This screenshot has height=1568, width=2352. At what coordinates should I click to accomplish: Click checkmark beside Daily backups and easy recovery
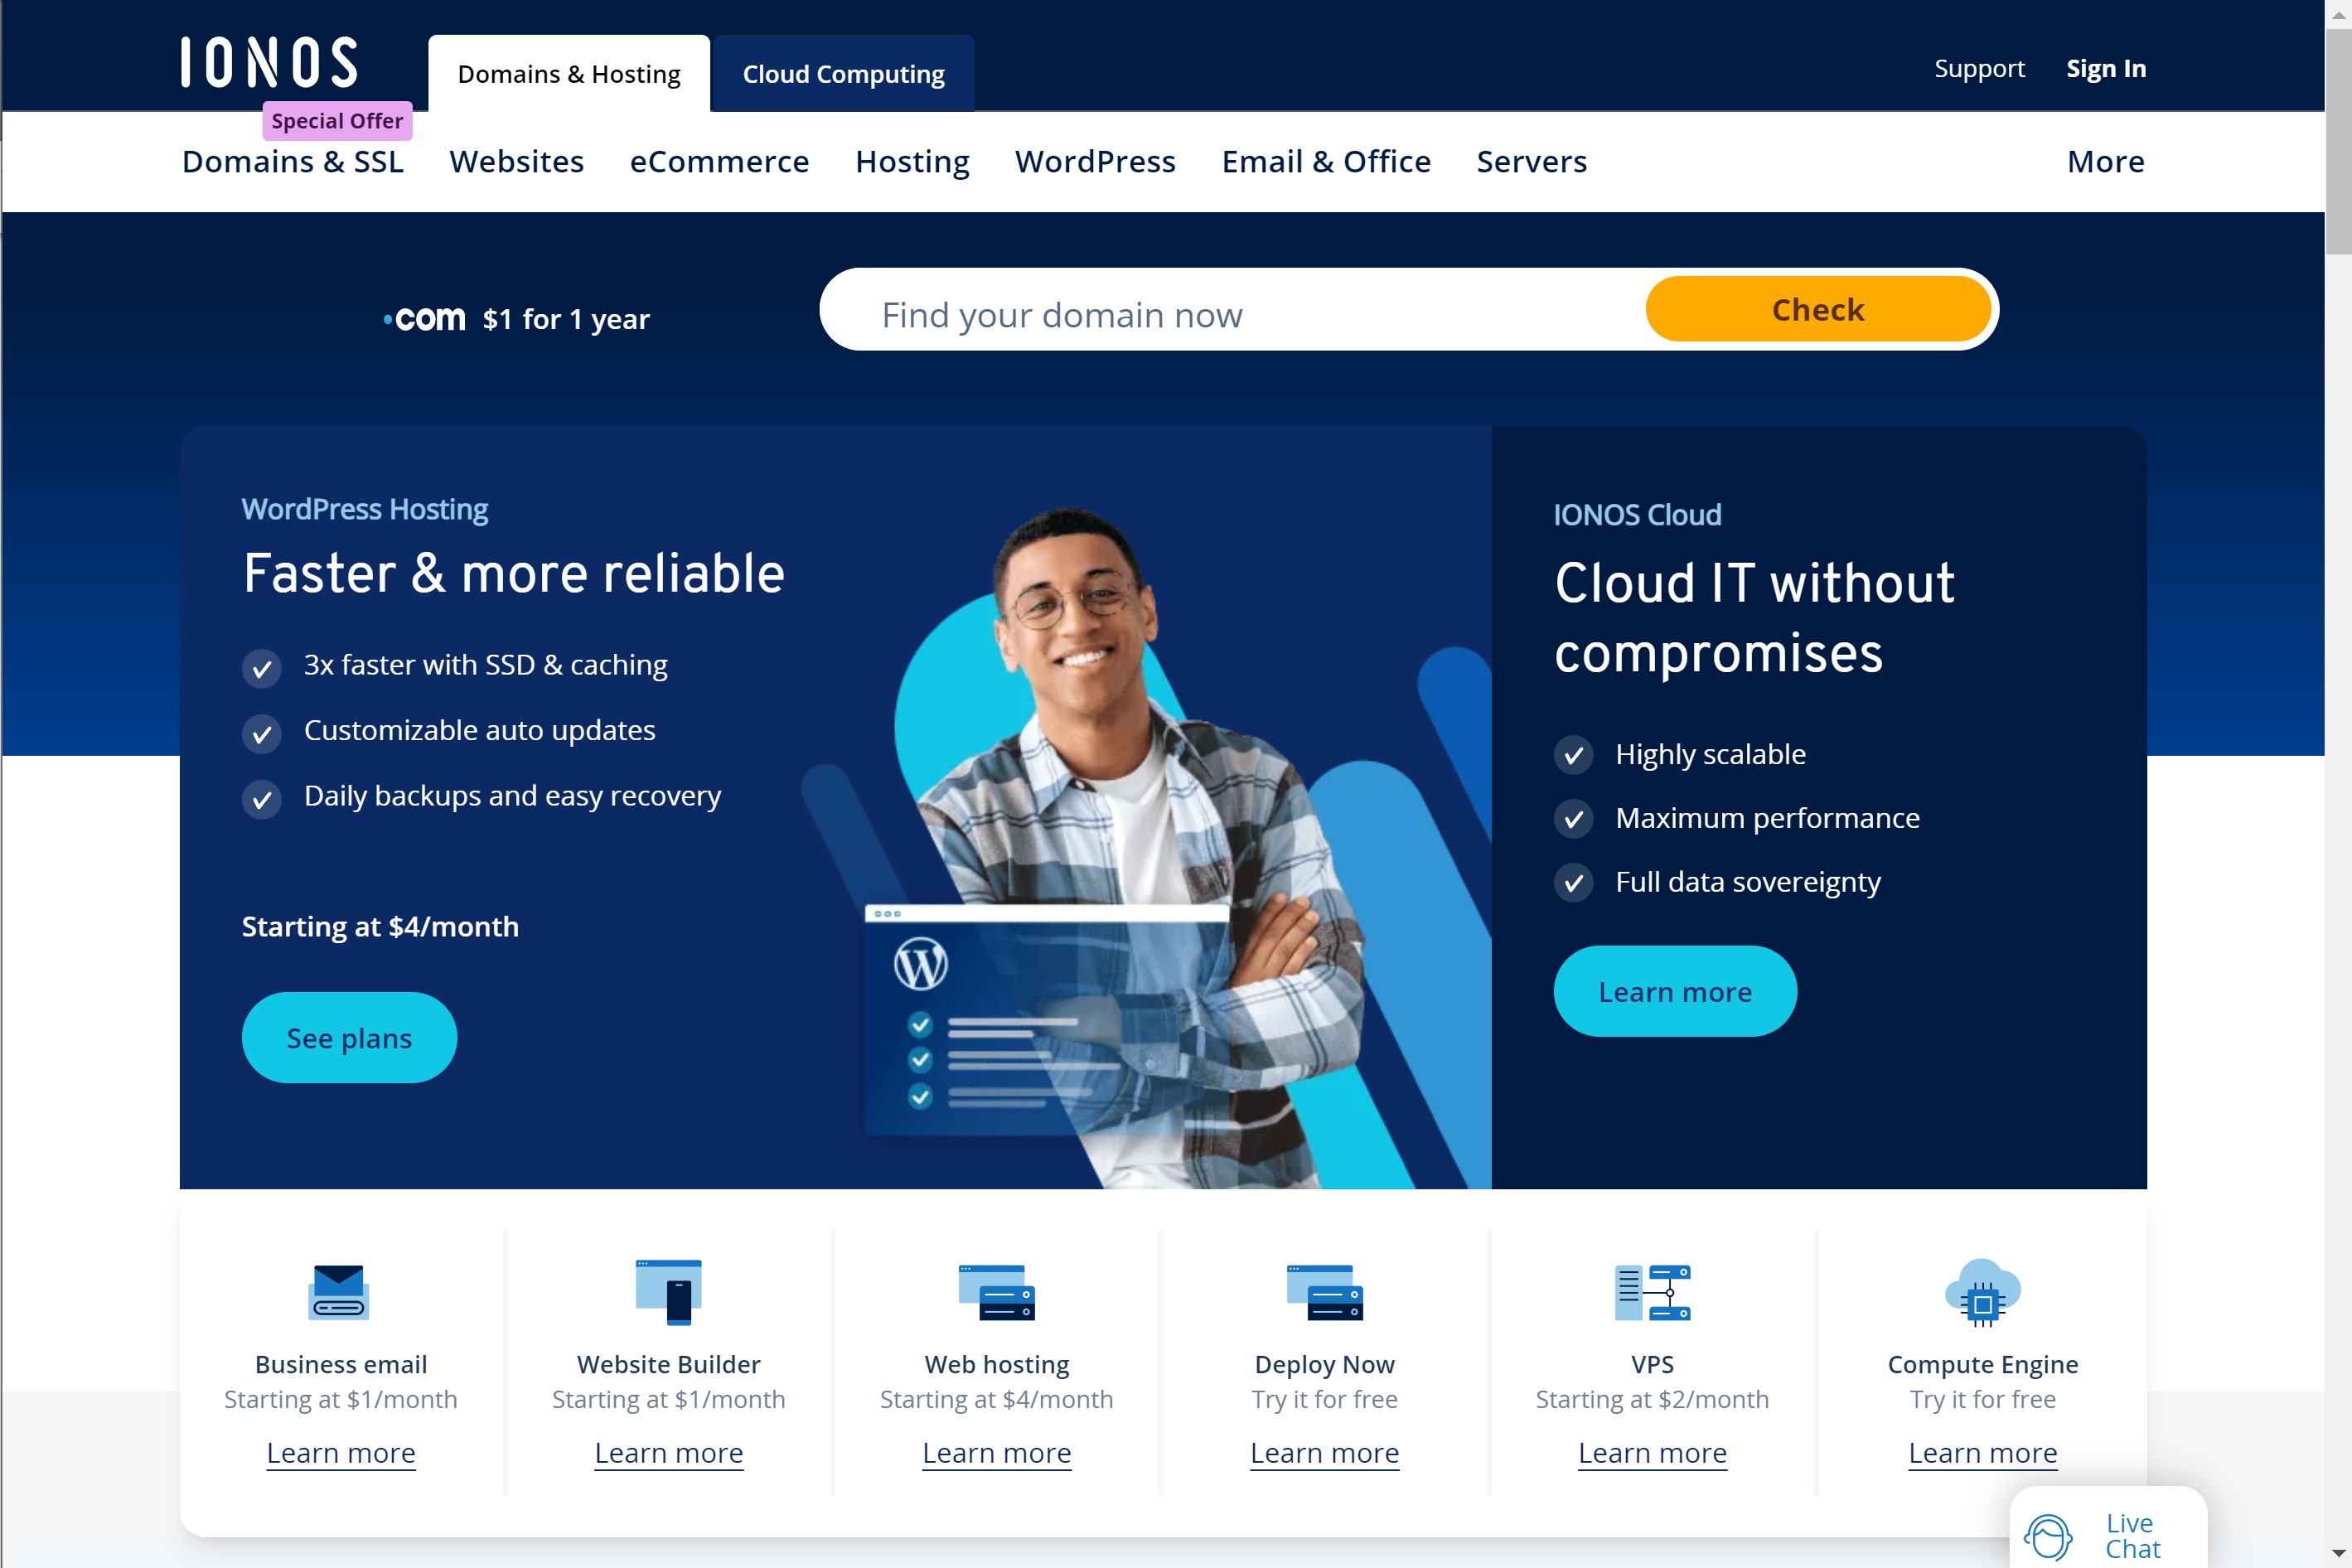pyautogui.click(x=262, y=800)
